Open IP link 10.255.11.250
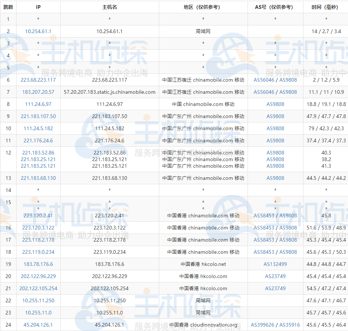The height and width of the screenshot is (331, 348). [38, 300]
